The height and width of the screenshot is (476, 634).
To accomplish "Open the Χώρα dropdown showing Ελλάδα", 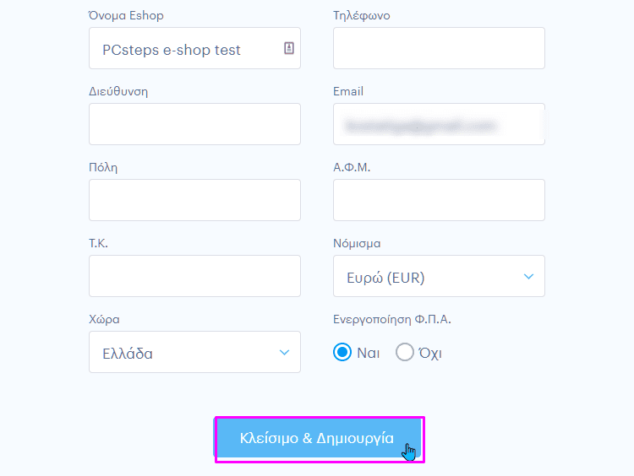I will (x=194, y=352).
